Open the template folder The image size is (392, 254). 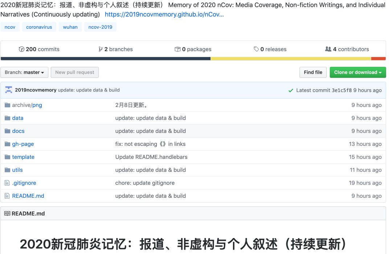(23, 157)
